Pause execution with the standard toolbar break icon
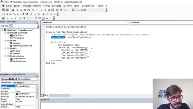This screenshot has width=193, height=109. point(45,10)
